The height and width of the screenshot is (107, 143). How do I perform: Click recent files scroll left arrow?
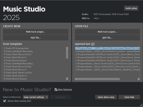tap(76, 79)
